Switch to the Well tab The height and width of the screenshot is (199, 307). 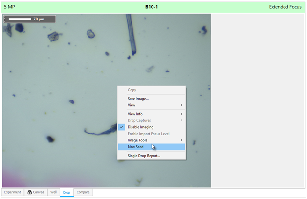point(53,192)
